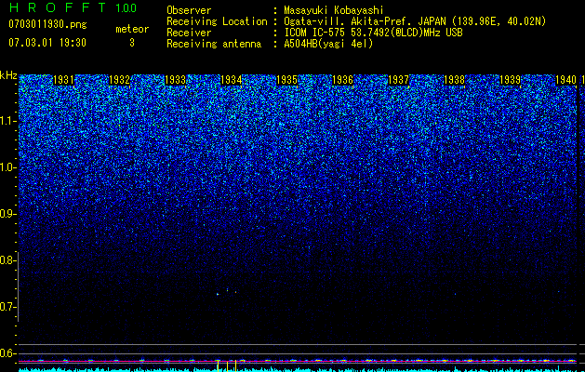Click the 0.6 kHz frequency label
585x372 pixels.
7,353
